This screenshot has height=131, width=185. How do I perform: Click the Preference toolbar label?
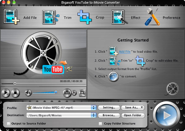(x=171, y=18)
